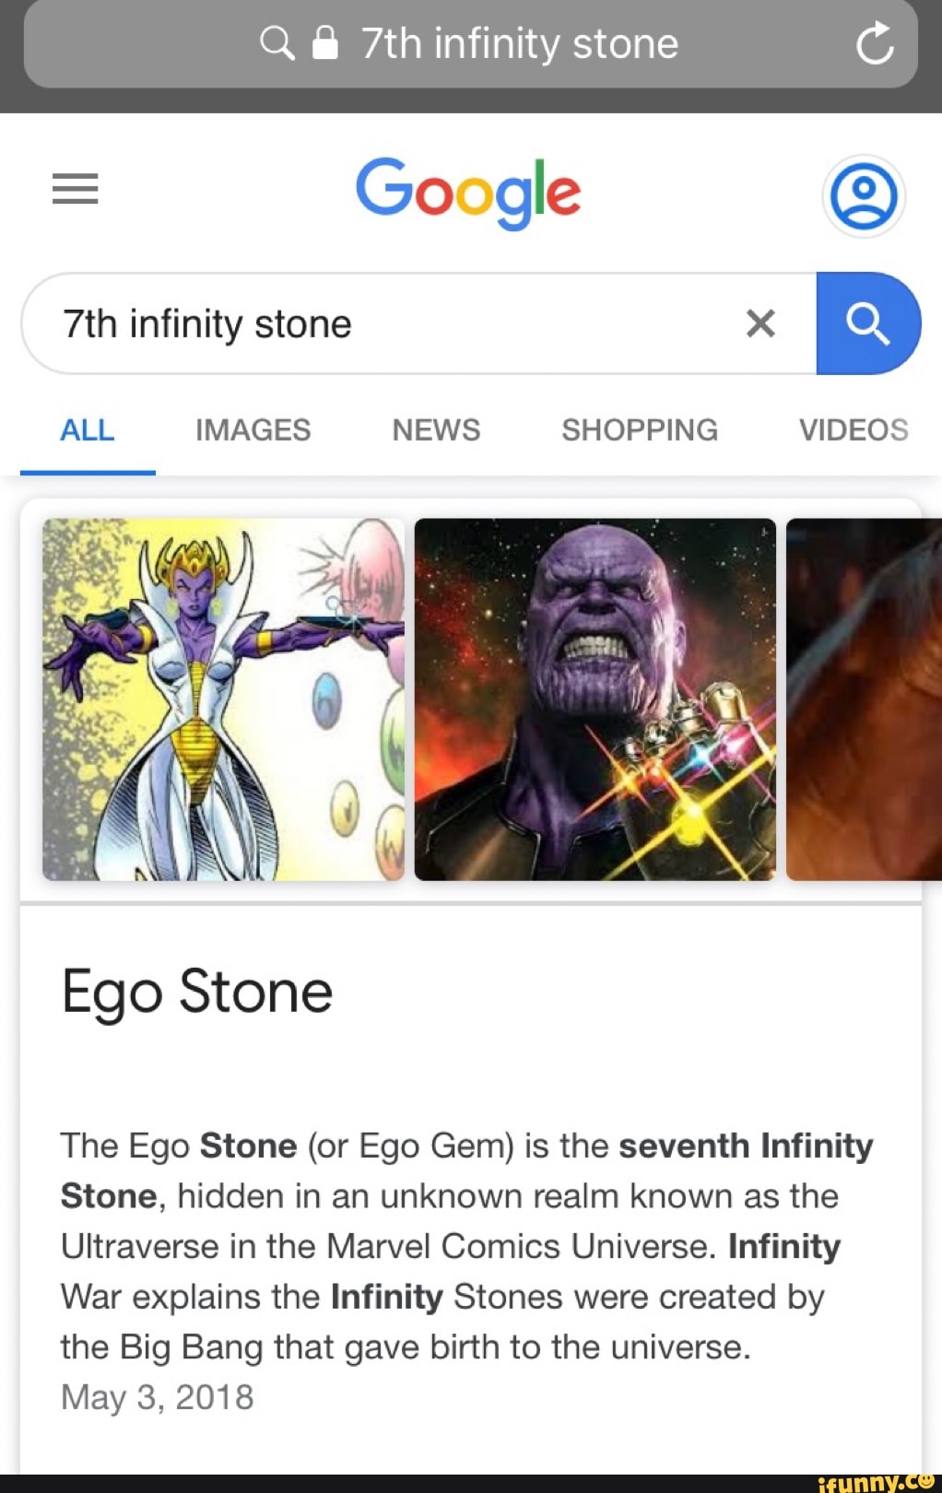Tap the search query input field

coord(369,323)
